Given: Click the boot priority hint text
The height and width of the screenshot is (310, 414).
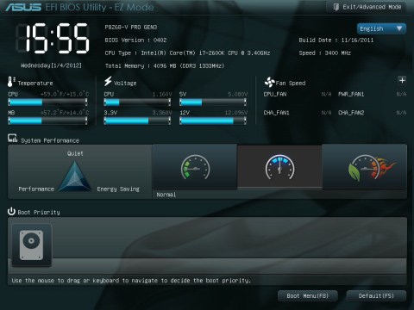Looking at the screenshot, I should click(131, 281).
